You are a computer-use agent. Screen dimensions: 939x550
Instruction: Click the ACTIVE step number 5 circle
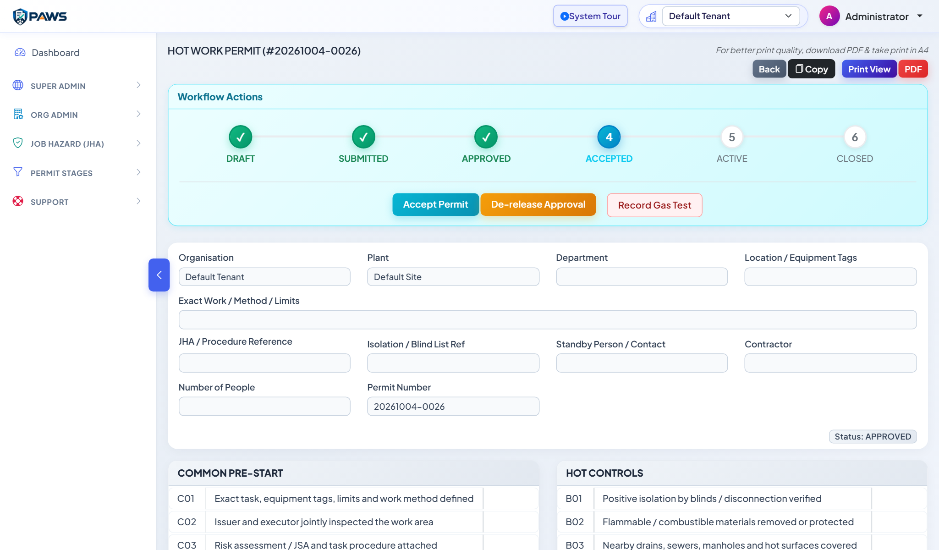tap(732, 137)
